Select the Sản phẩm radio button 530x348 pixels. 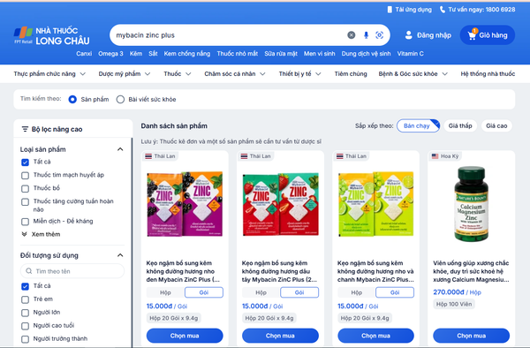coord(72,99)
